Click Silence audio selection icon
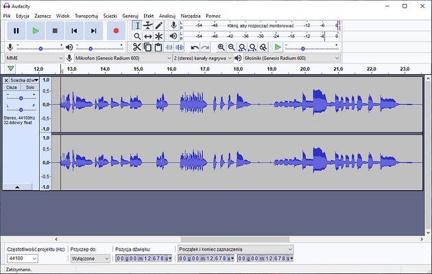432x274 pixels. click(x=180, y=47)
